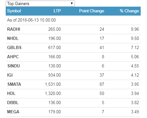Click the Point Change column header
Image resolution: width=147 pixels, height=118 pixels.
92,11
